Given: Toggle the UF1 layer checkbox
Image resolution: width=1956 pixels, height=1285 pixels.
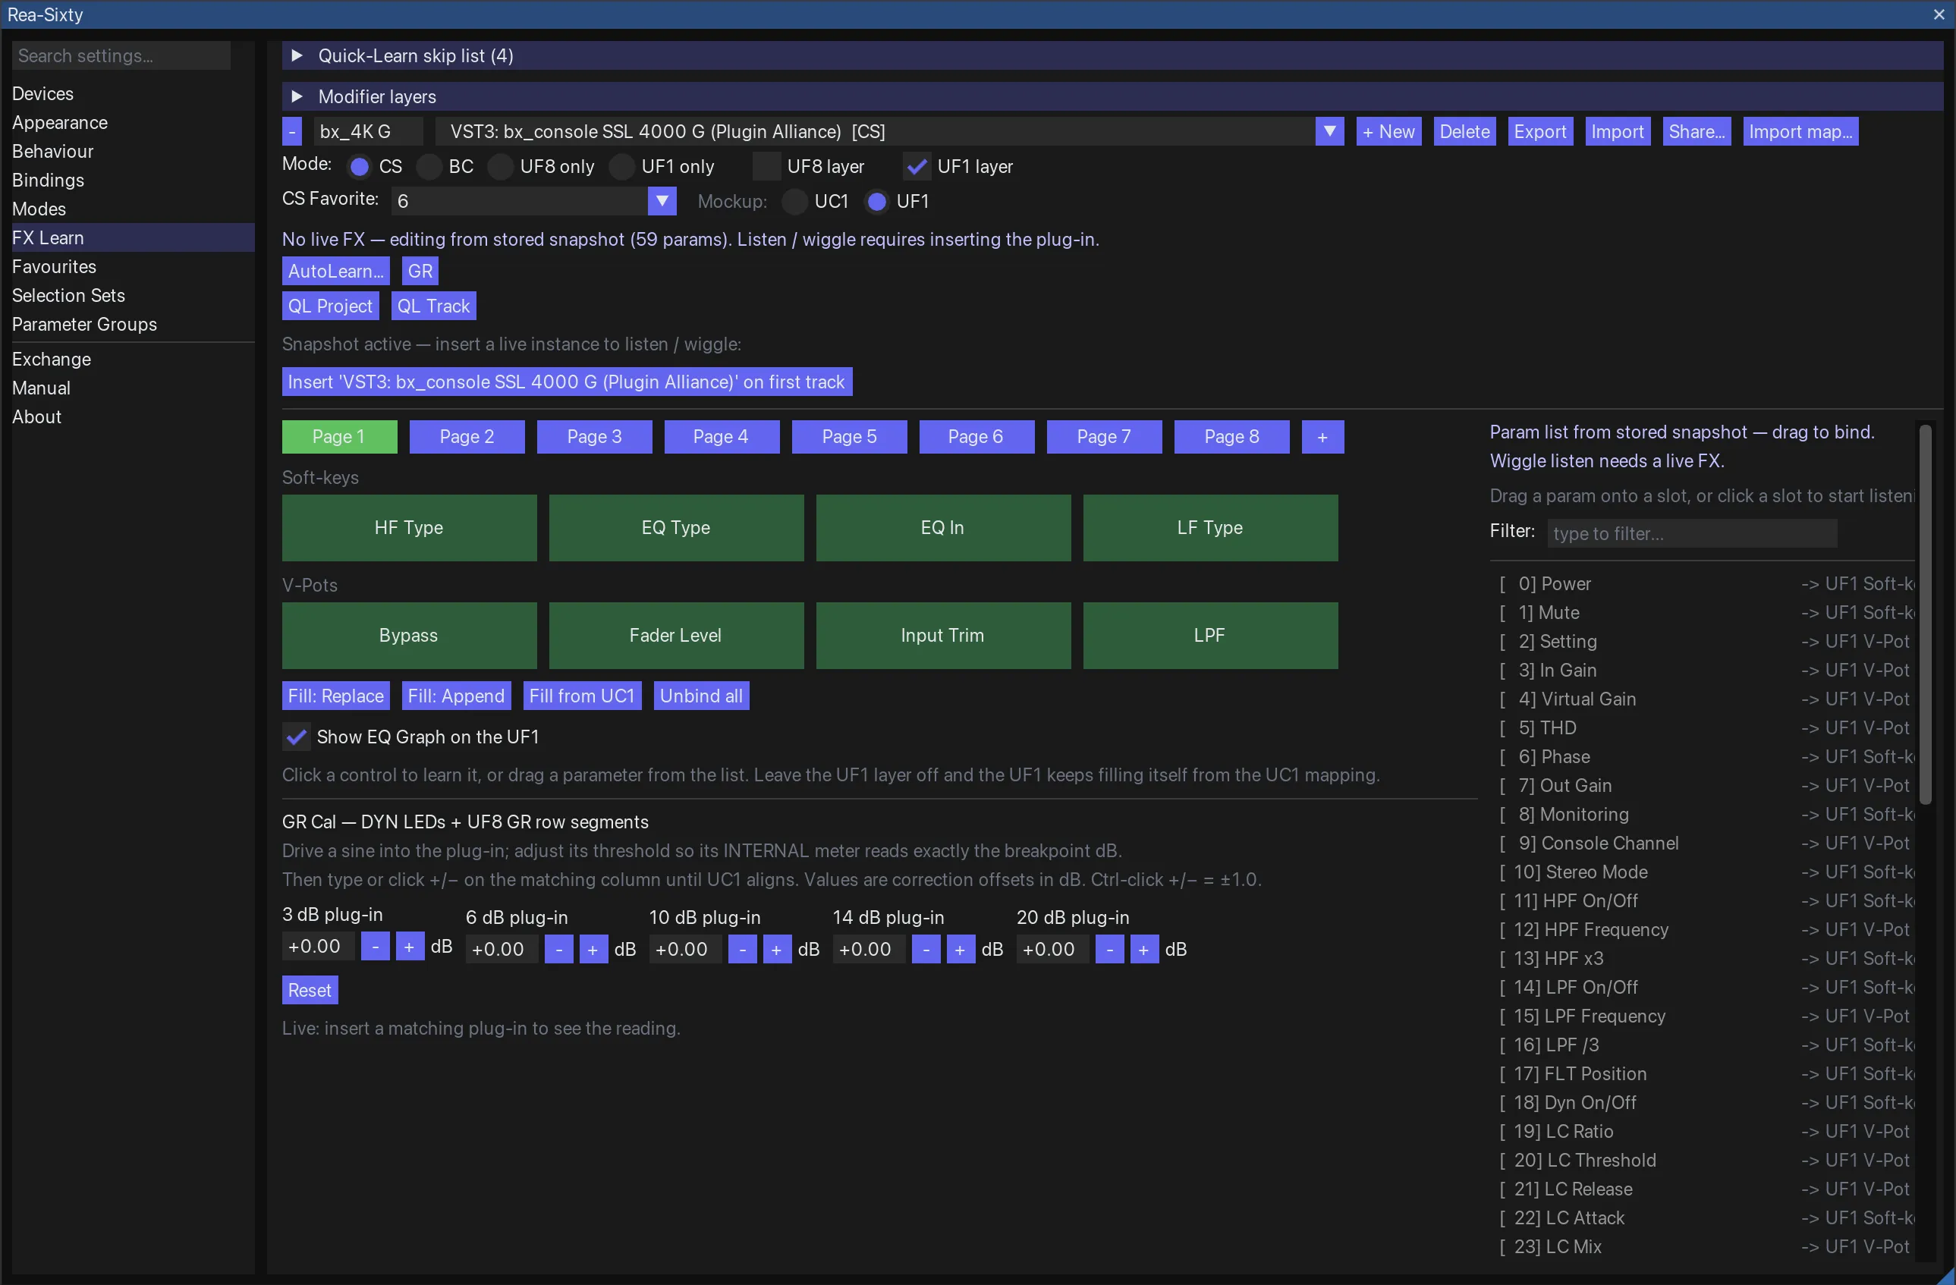Looking at the screenshot, I should (x=917, y=166).
